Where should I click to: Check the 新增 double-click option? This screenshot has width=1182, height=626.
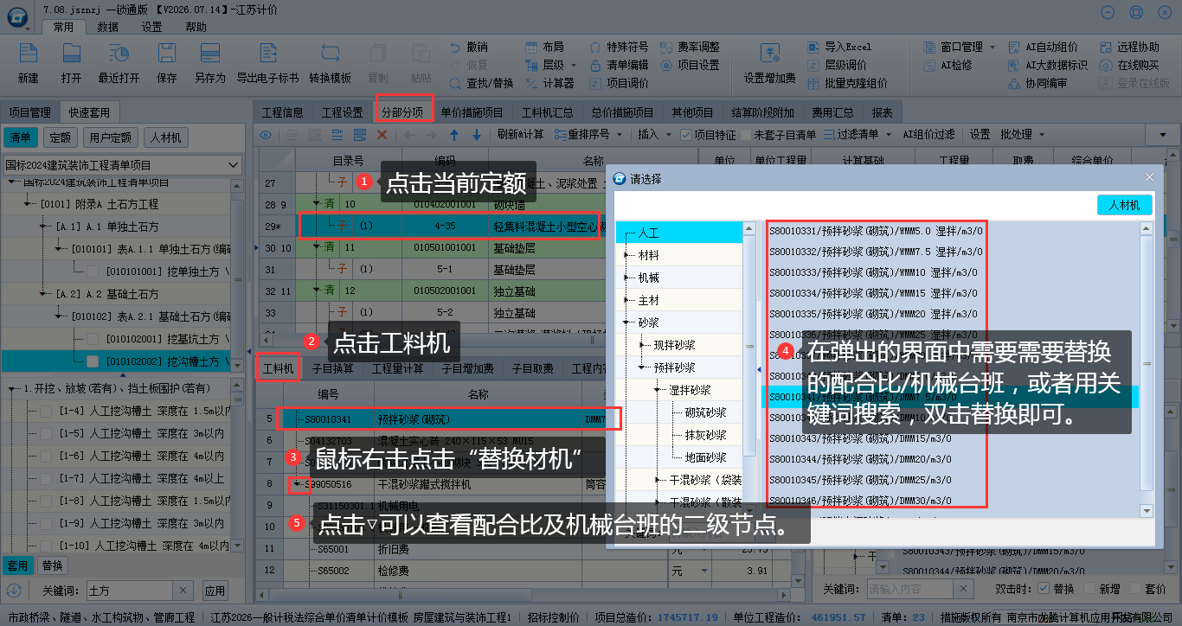[1088, 589]
